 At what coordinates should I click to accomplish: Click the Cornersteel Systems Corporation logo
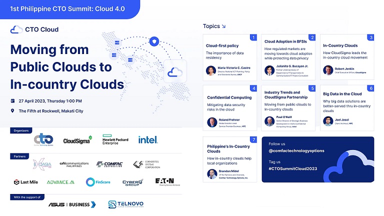[146, 164]
